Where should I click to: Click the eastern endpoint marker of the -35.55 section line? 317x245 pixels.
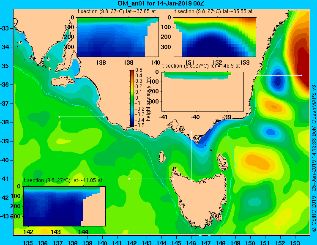(301, 75)
